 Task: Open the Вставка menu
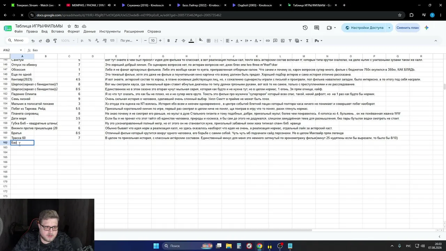point(57,31)
